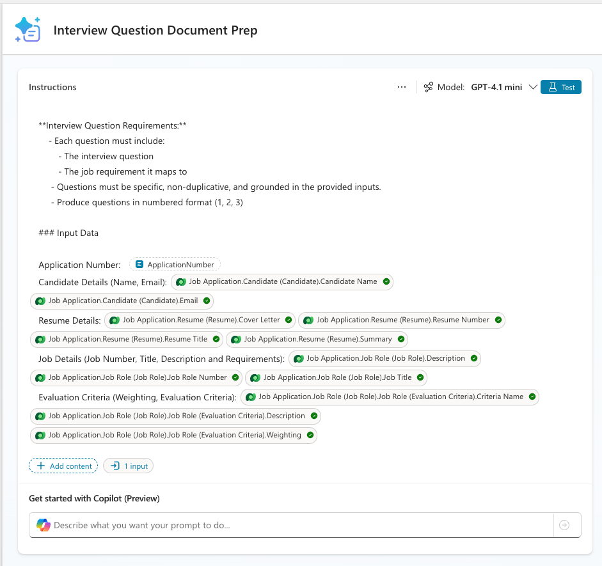Click the Job Role Description chip

click(384, 358)
